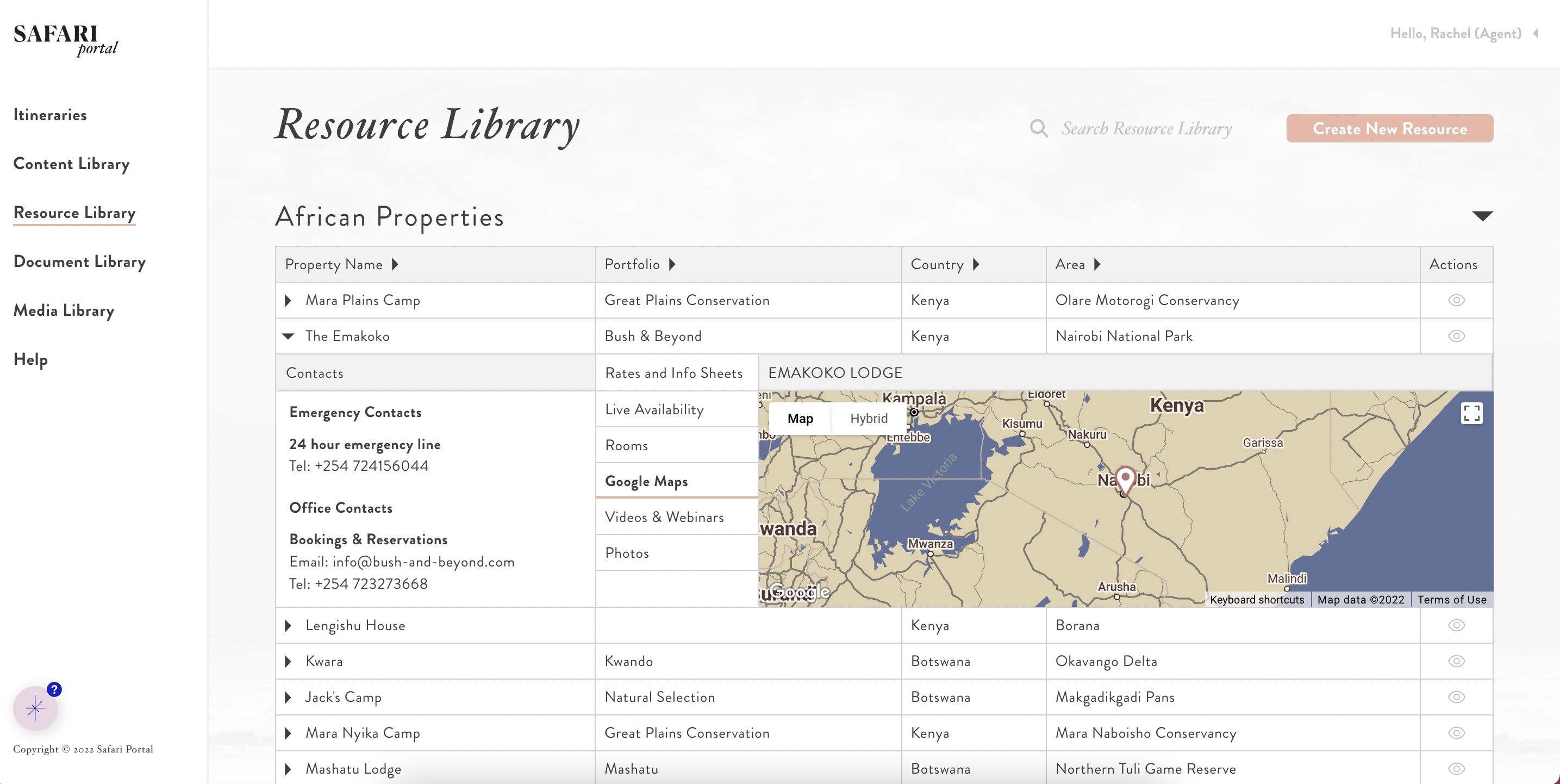Click the blue question mark badge
The width and height of the screenshot is (1560, 784).
pos(54,689)
